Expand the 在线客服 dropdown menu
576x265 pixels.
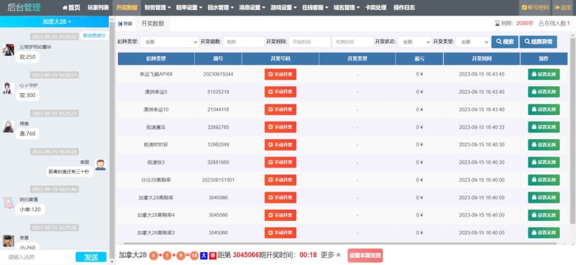[x=315, y=8]
